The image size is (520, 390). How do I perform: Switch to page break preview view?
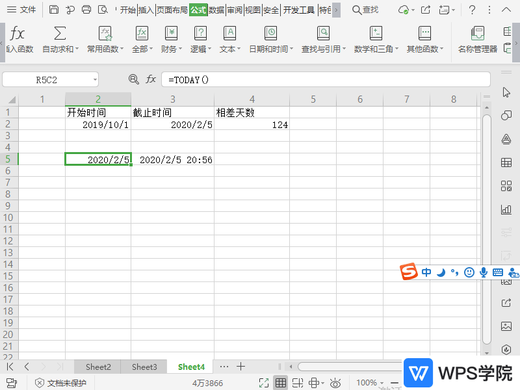pyautogui.click(x=298, y=383)
